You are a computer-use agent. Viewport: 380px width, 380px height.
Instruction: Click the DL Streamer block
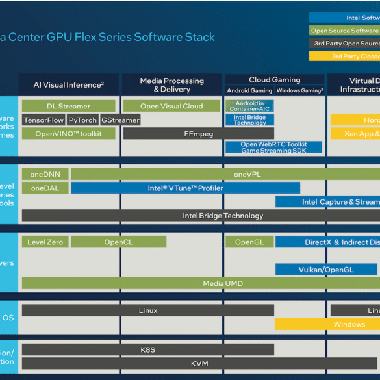click(69, 106)
